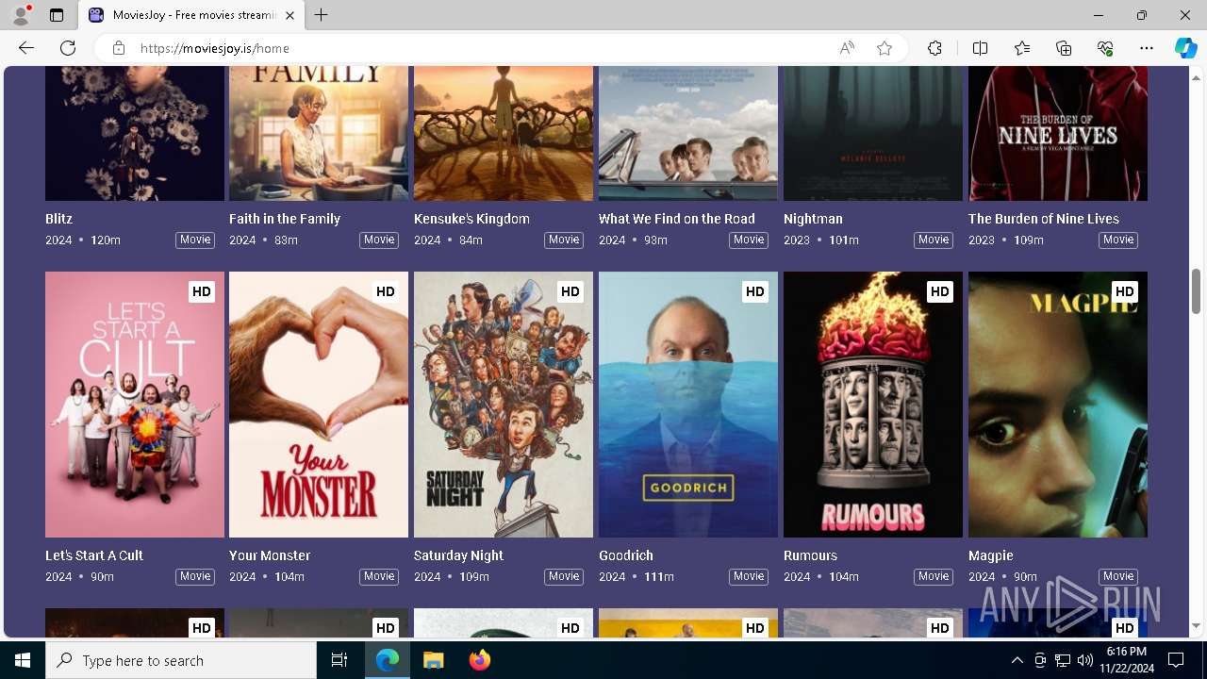Go back to the previous page
The height and width of the screenshot is (679, 1207).
point(26,48)
